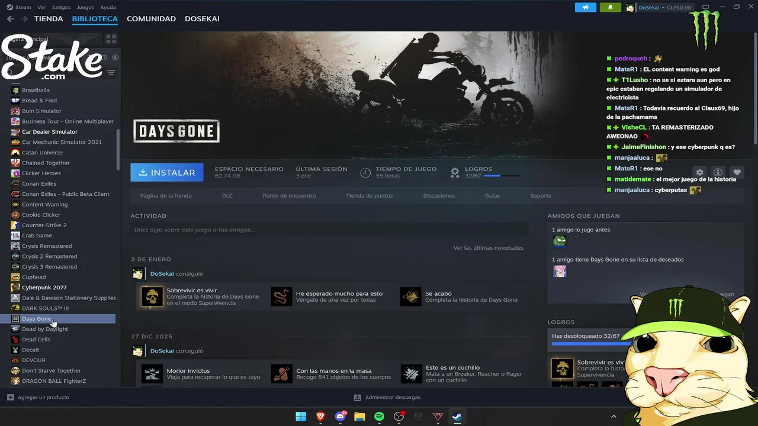
Task: Open the Juegos menu
Action: pos(85,7)
